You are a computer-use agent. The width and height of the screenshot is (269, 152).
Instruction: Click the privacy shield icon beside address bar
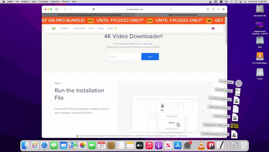point(94,9)
